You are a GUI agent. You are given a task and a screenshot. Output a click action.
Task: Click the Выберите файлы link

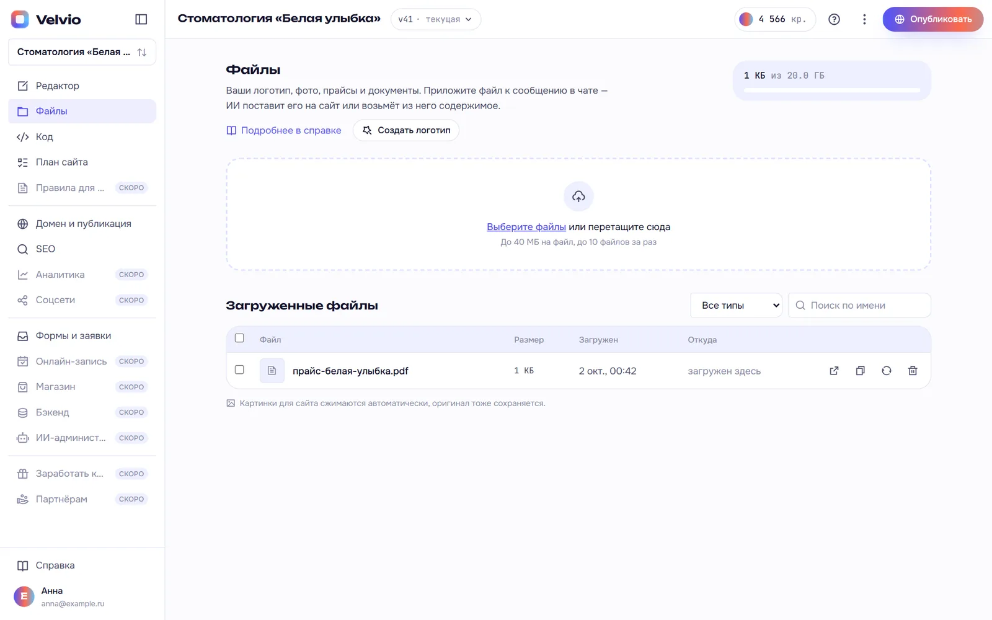pos(526,227)
